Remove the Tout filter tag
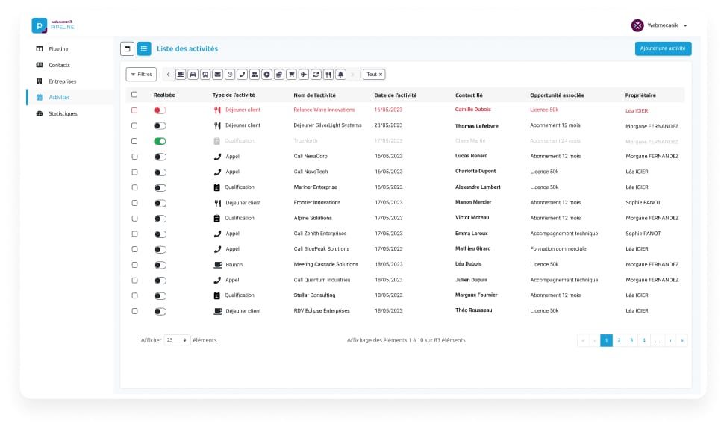The width and height of the screenshot is (727, 429). pyautogui.click(x=381, y=75)
